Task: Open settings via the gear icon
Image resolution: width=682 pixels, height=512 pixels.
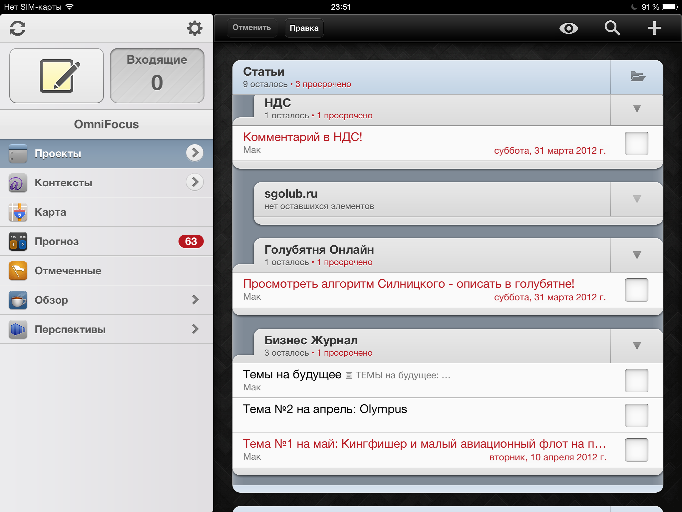Action: [194, 28]
